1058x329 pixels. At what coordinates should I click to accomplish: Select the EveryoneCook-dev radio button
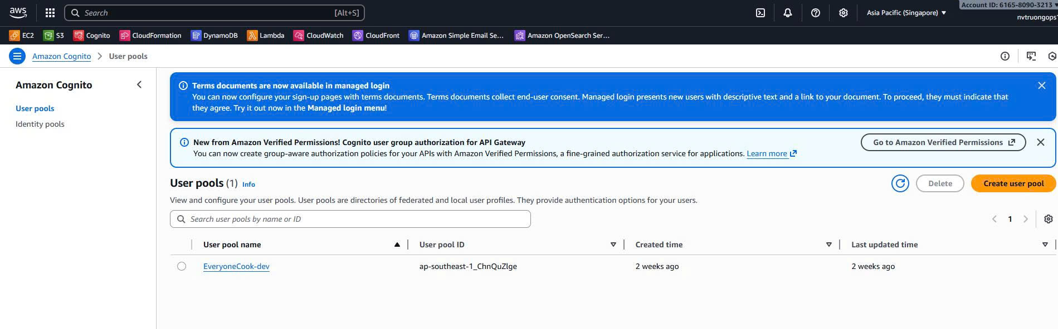click(x=182, y=266)
